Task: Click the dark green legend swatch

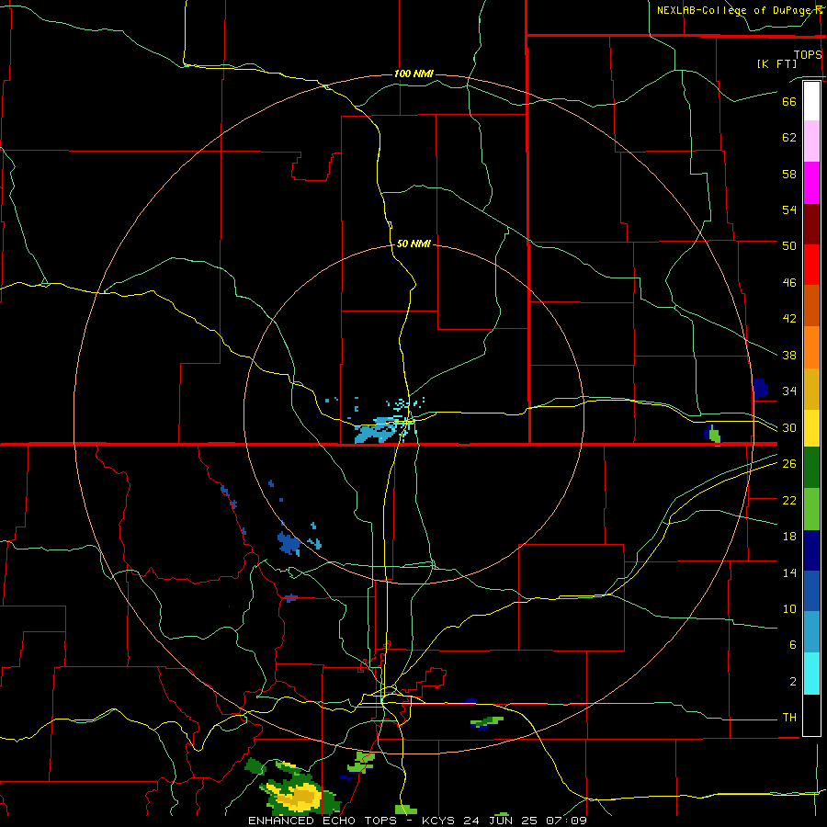Action: click(x=811, y=468)
